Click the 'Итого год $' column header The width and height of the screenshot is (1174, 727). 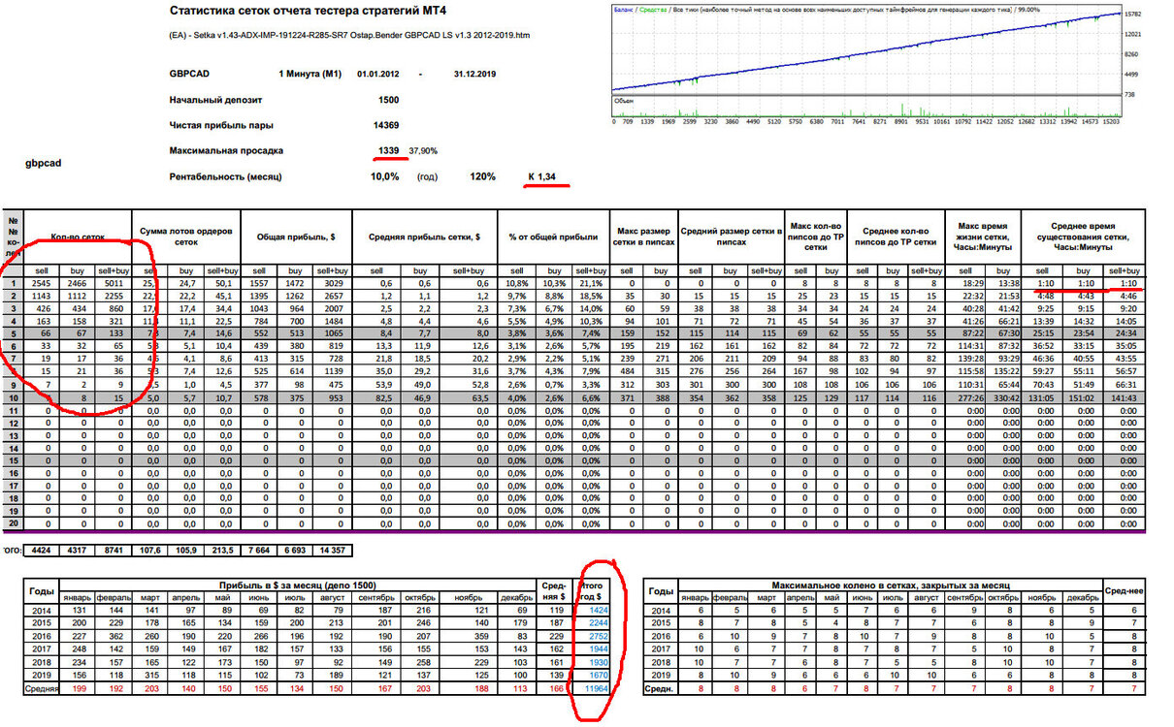tap(594, 591)
